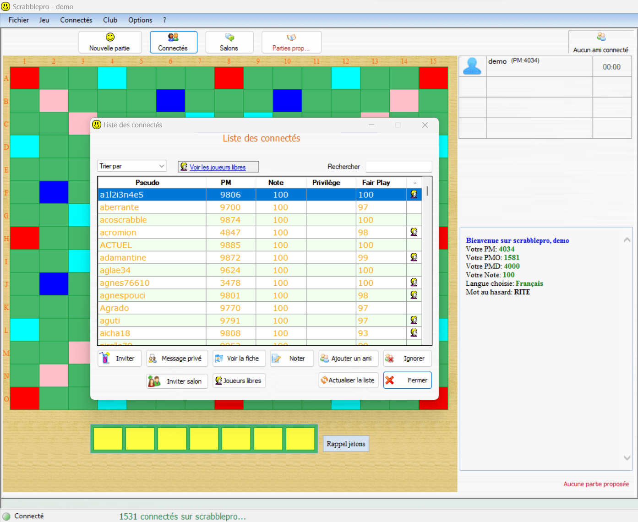The width and height of the screenshot is (638, 522).
Task: Send a Message privé to selected player
Action: point(177,359)
